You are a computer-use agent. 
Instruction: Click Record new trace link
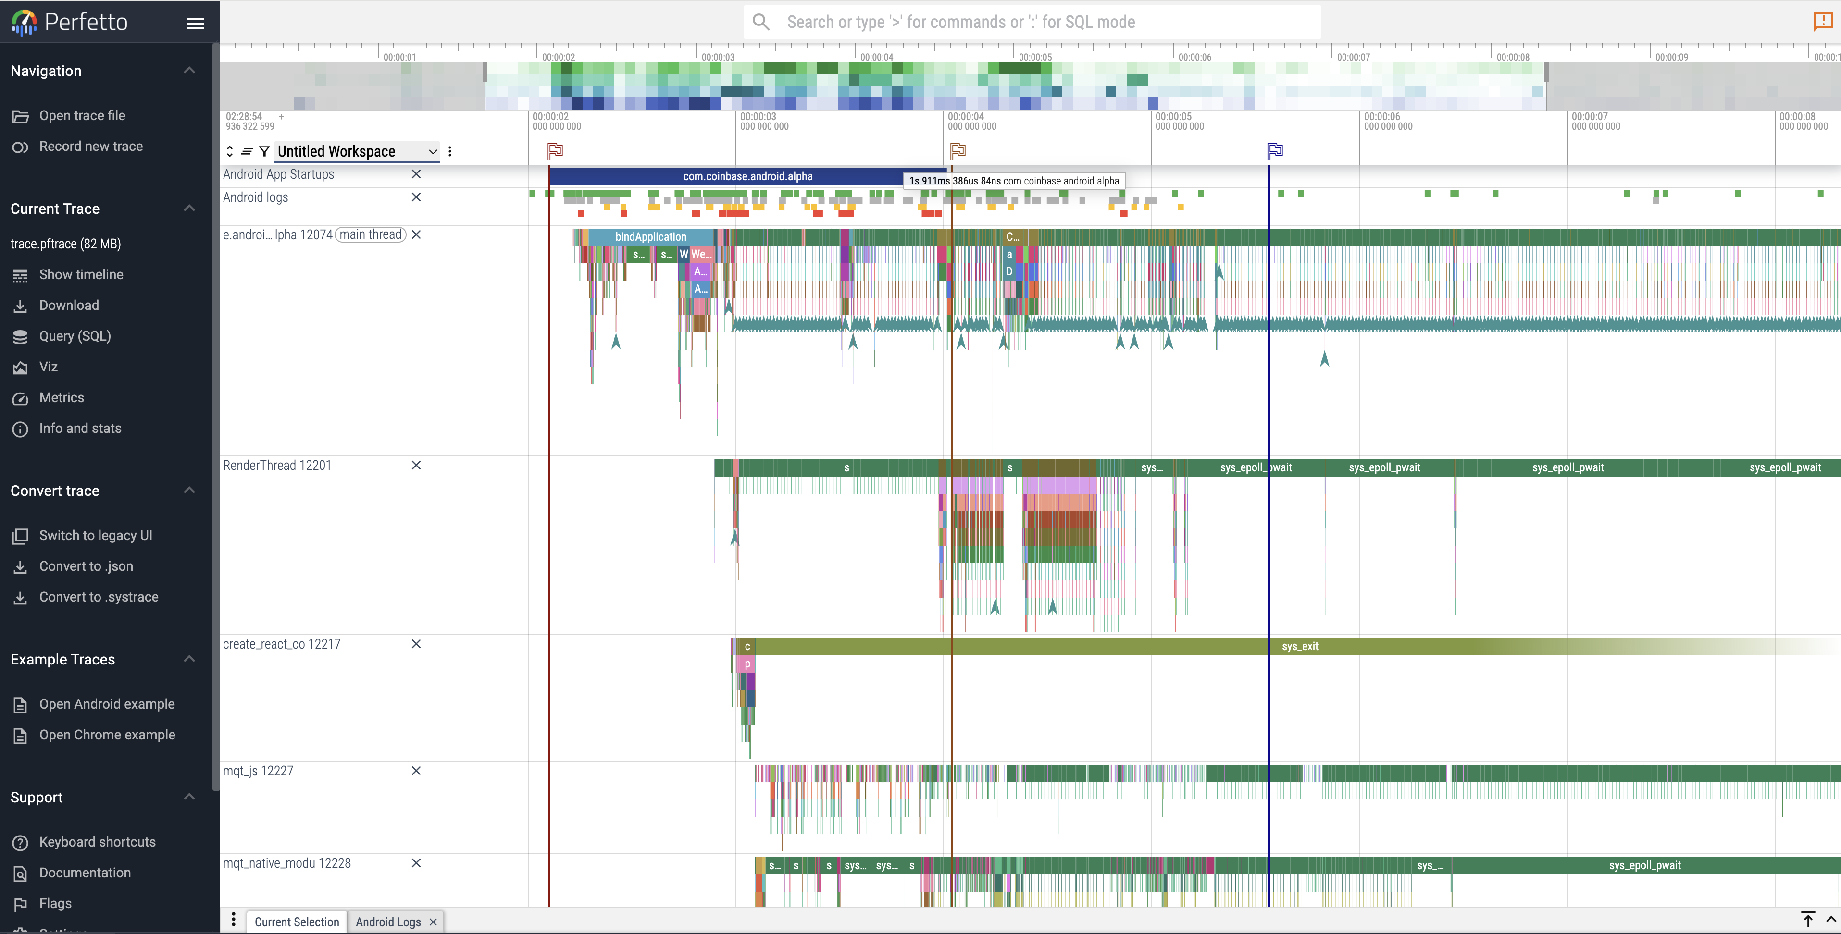[x=91, y=147]
